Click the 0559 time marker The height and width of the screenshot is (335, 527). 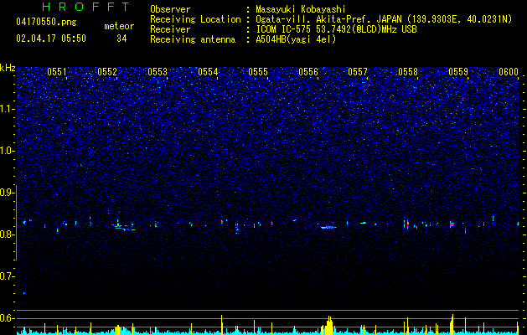(458, 72)
